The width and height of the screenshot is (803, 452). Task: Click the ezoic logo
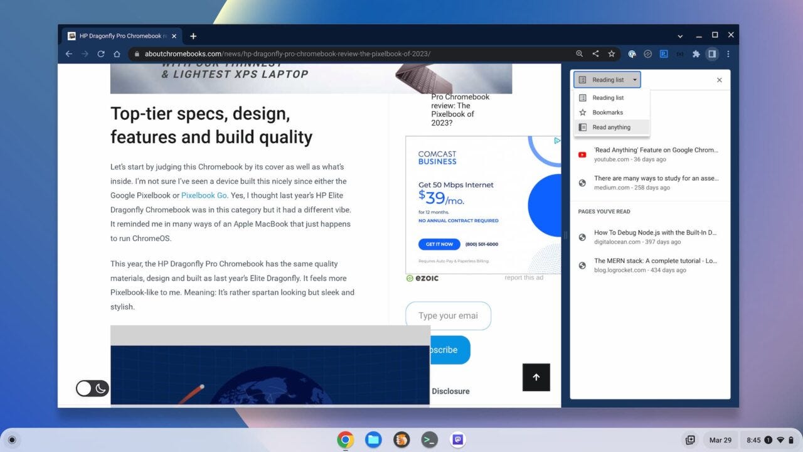(422, 278)
